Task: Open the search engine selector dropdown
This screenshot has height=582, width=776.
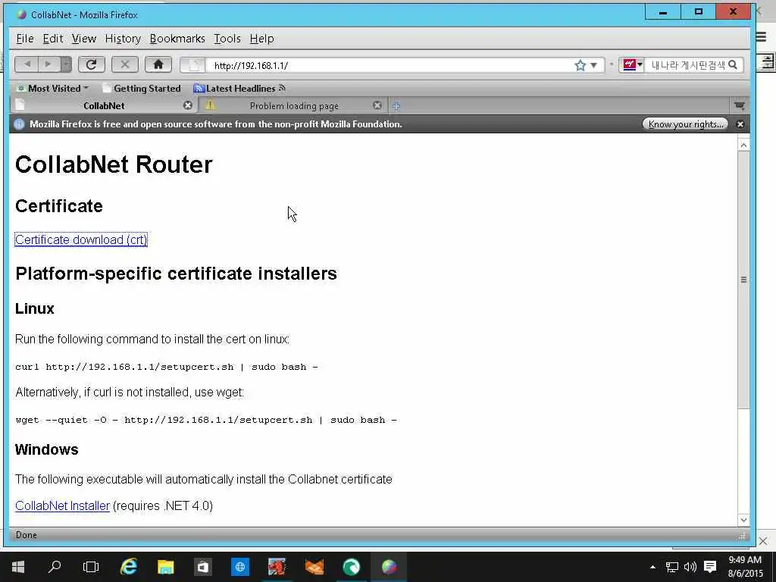Action: [x=632, y=65]
